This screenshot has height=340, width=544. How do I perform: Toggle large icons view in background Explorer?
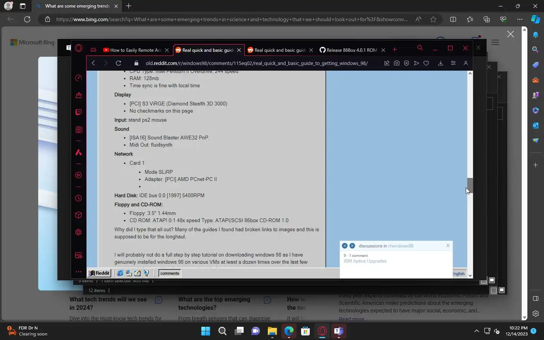coord(502,290)
